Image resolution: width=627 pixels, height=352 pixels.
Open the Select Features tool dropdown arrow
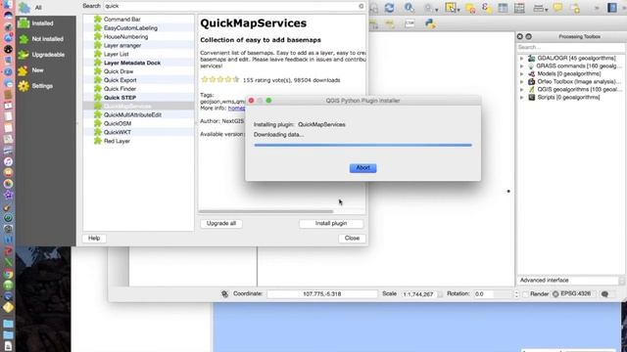pyautogui.click(x=458, y=9)
